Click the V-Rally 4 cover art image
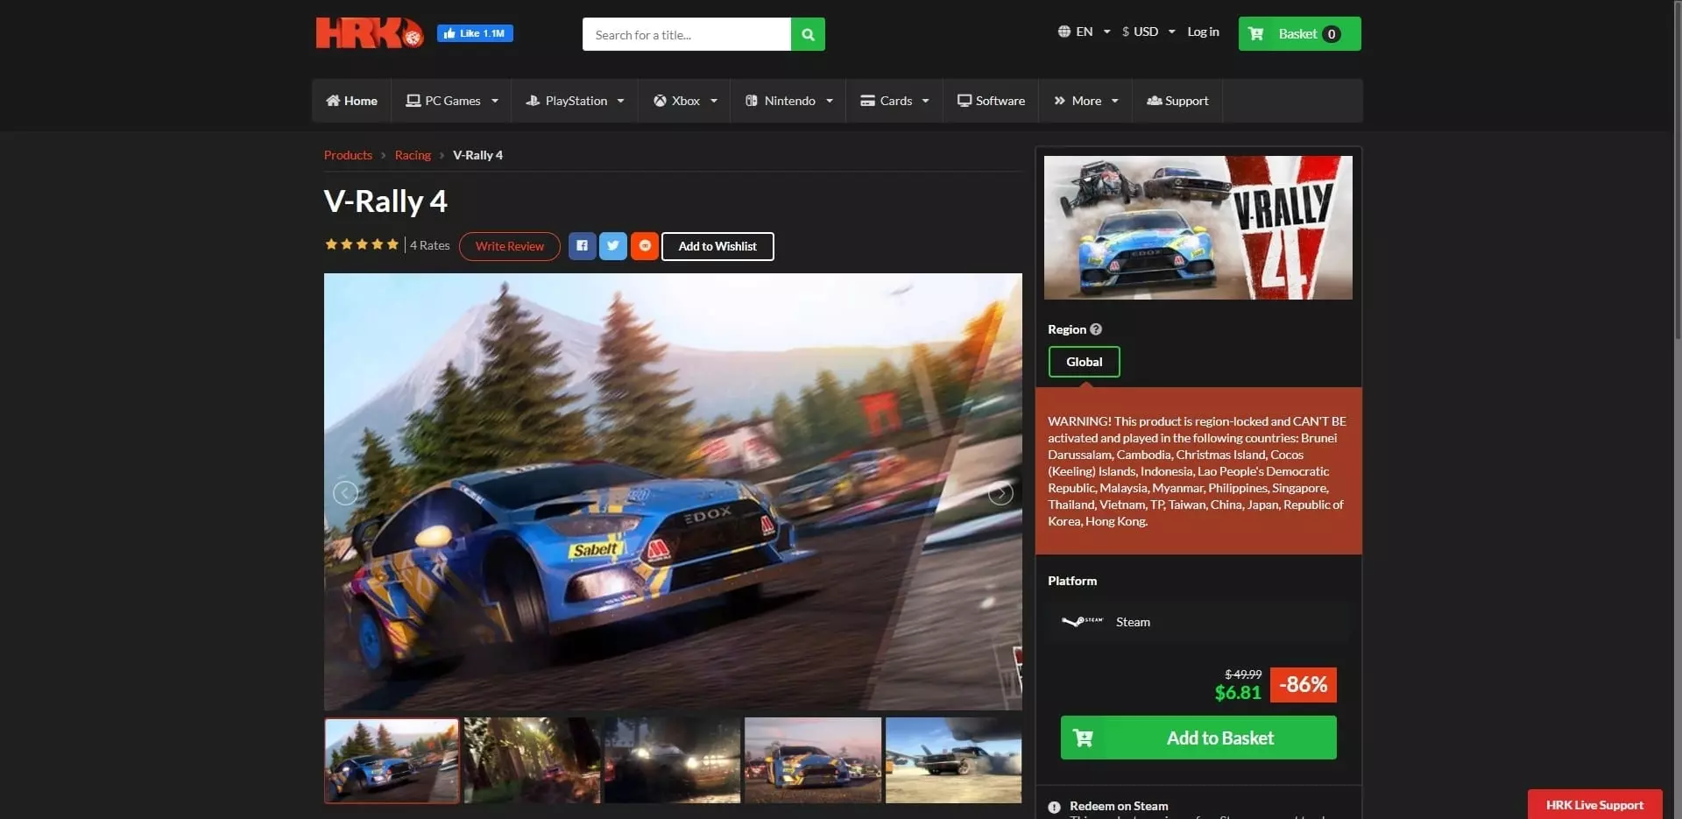This screenshot has width=1682, height=819. tap(1198, 228)
